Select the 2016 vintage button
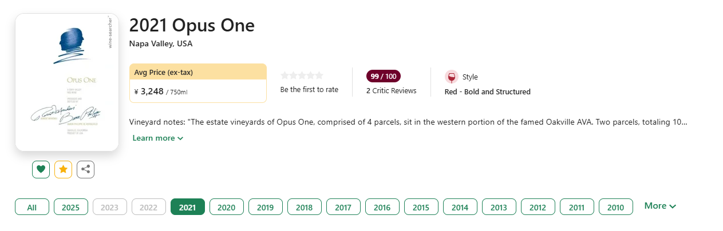723x231 pixels. pos(382,207)
